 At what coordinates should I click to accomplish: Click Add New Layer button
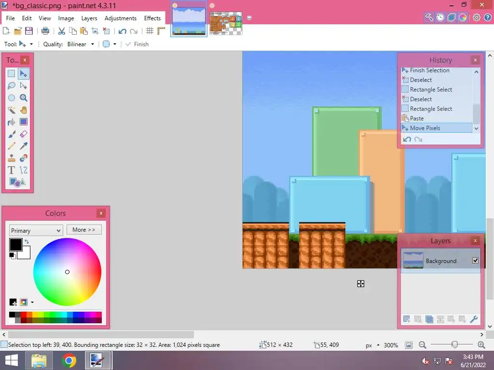click(x=407, y=319)
